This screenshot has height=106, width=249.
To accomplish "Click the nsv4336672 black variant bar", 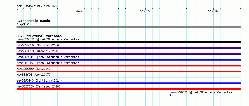I will (x=129, y=42).
